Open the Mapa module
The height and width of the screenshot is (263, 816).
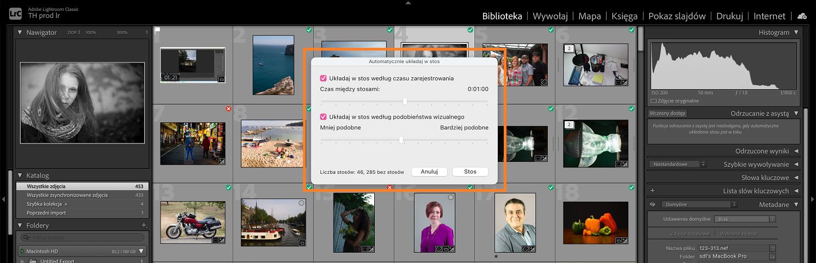589,16
